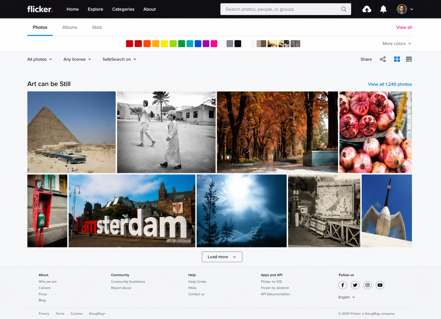This screenshot has width=441, height=319.
Task: Open the Instagram follow icon
Action: point(367,285)
